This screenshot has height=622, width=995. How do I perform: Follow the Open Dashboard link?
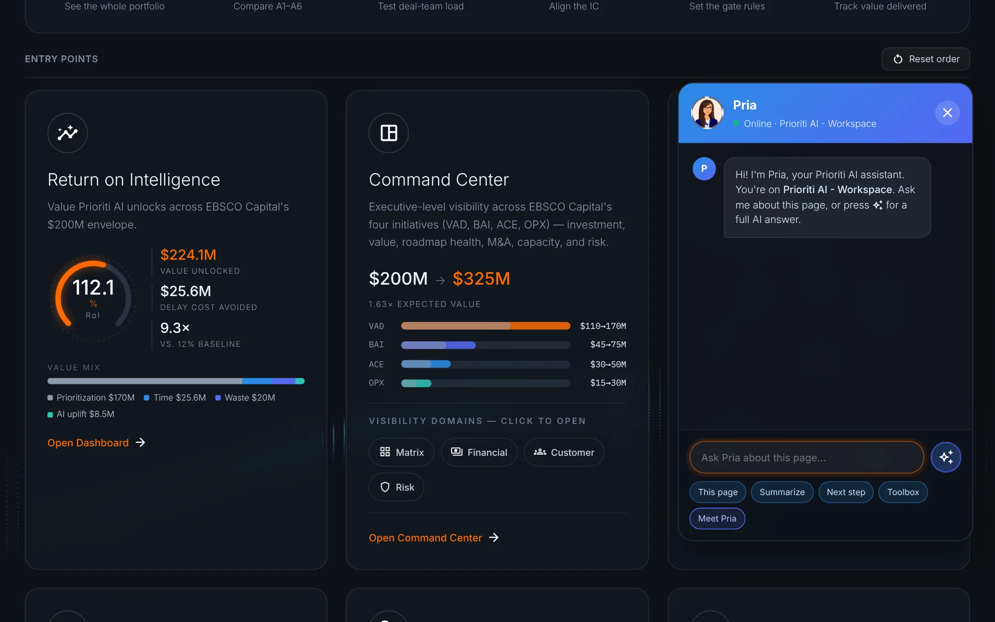pos(97,443)
